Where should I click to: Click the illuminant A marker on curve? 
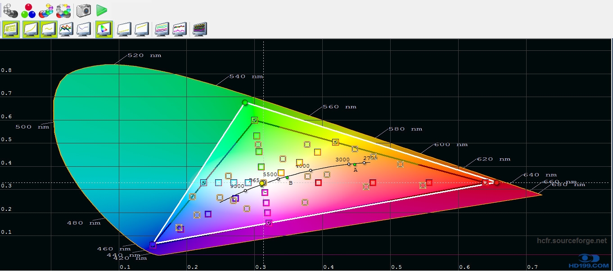tap(355, 164)
